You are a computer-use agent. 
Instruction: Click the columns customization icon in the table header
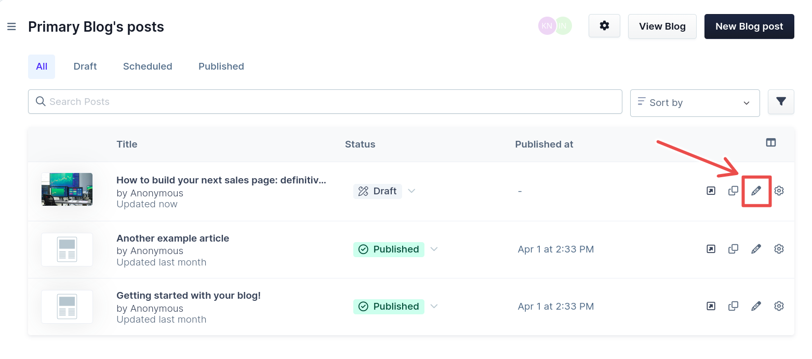point(771,142)
